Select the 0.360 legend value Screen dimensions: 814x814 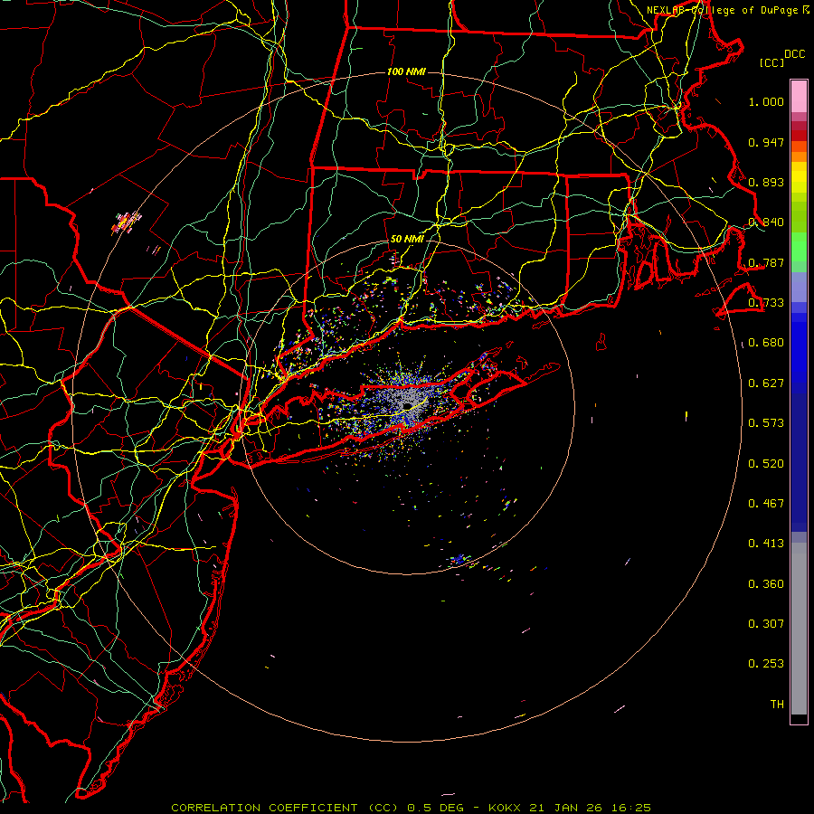click(766, 584)
